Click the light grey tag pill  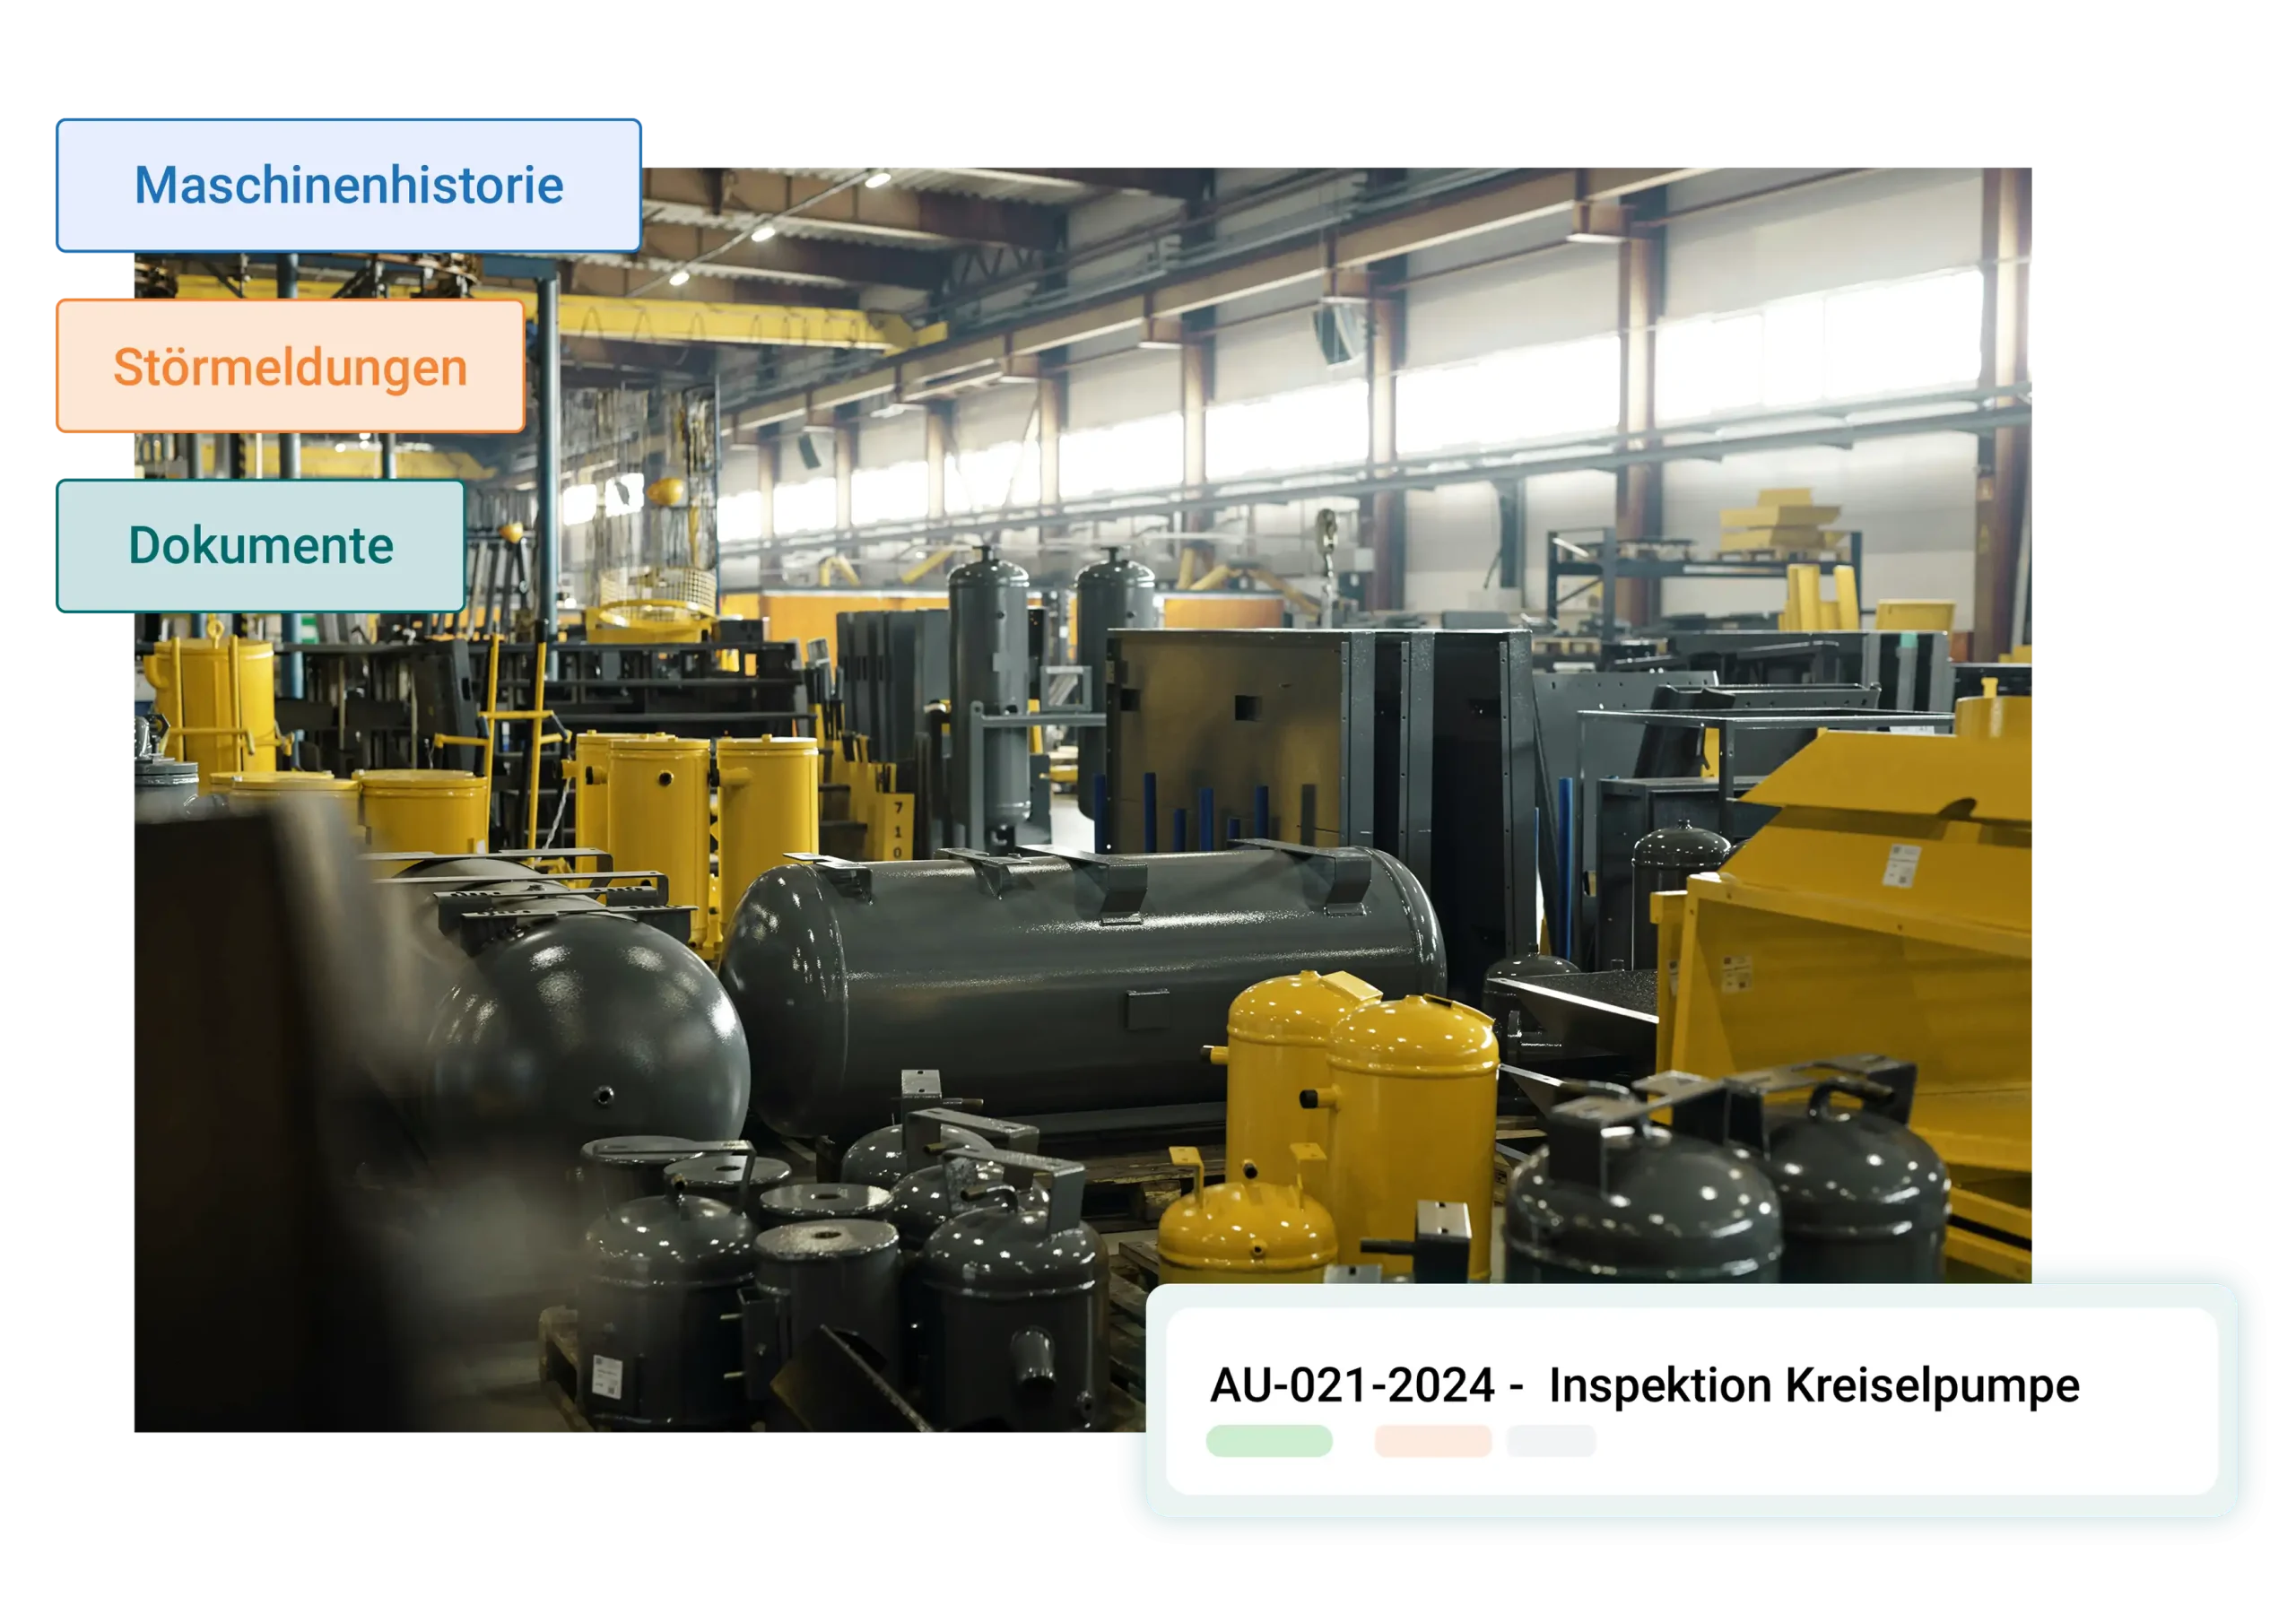1551,1441
